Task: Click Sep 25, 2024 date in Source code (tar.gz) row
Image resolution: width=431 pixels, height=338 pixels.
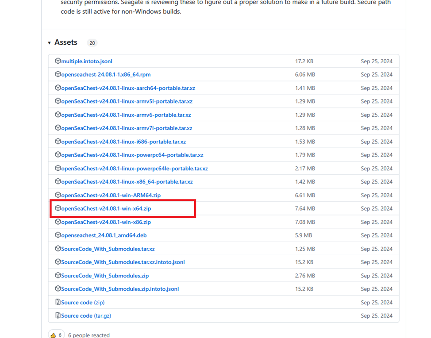Action: 377,316
